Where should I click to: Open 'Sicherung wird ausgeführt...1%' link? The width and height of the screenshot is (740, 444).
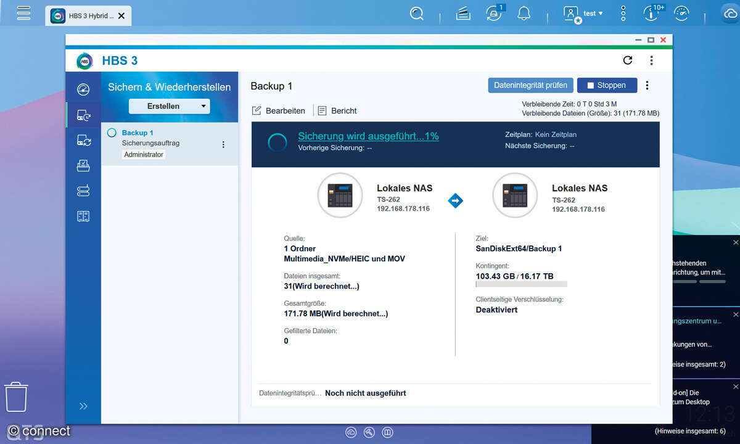coord(368,136)
